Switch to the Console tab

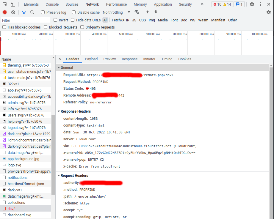[52, 4]
